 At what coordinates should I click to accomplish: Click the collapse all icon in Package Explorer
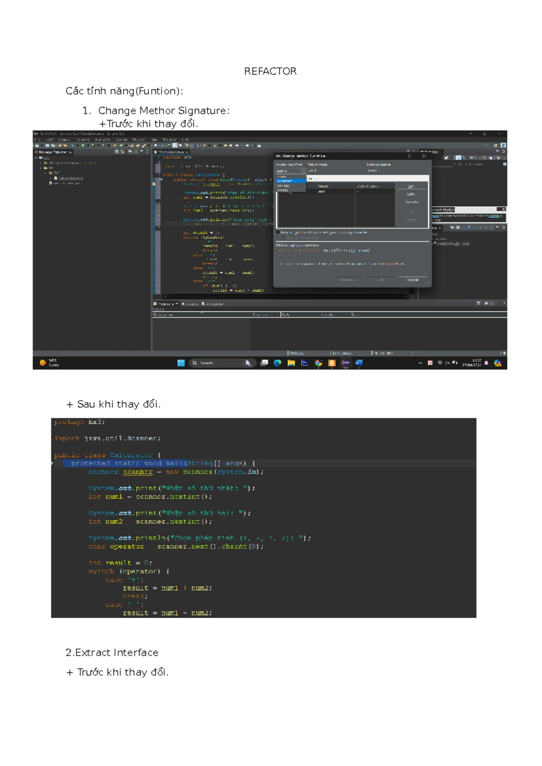click(117, 152)
